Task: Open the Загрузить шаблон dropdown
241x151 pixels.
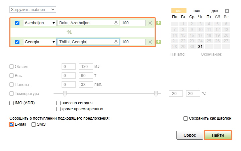Action: pyautogui.click(x=33, y=10)
